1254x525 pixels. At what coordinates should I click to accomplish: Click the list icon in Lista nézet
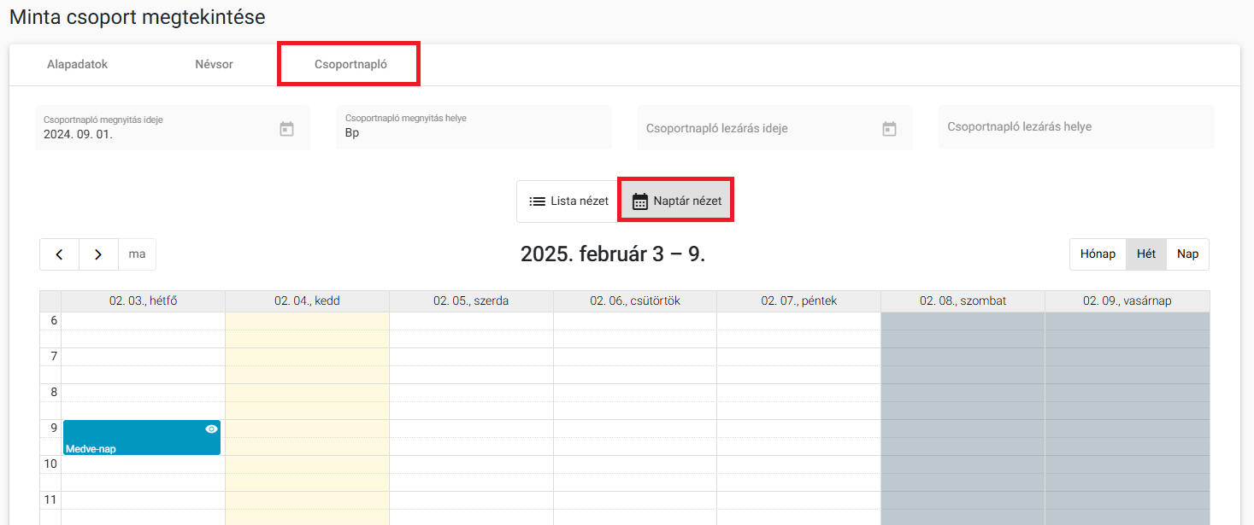click(537, 201)
